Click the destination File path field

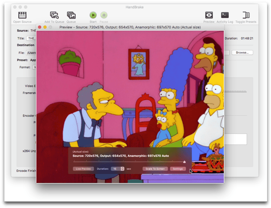(31, 53)
